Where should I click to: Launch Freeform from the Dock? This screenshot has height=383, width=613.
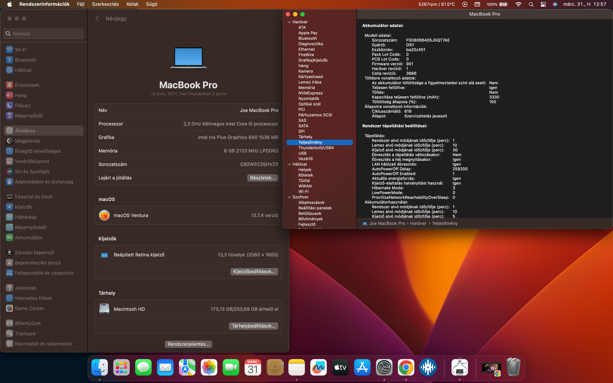319,368
